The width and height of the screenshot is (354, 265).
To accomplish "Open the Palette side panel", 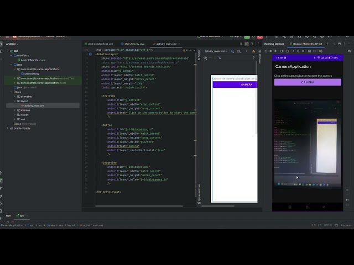I will pos(199,55).
